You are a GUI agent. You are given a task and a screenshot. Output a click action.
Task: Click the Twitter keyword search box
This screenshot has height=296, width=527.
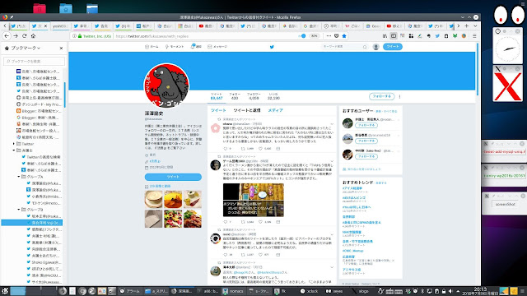(344, 47)
